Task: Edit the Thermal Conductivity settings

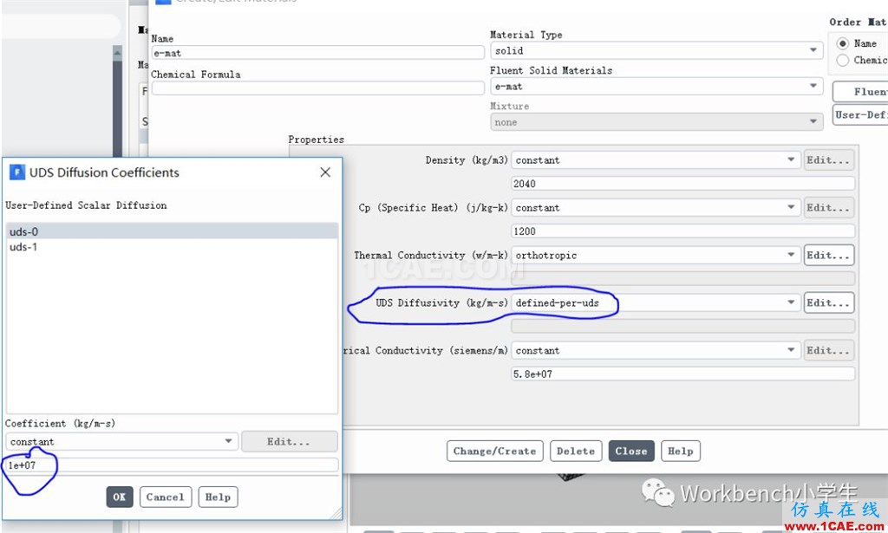Action: (829, 255)
